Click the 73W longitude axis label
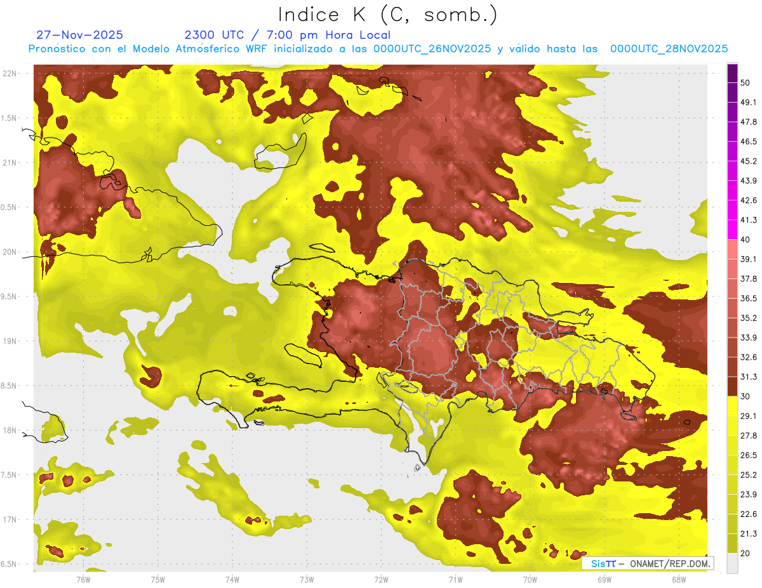 307,579
